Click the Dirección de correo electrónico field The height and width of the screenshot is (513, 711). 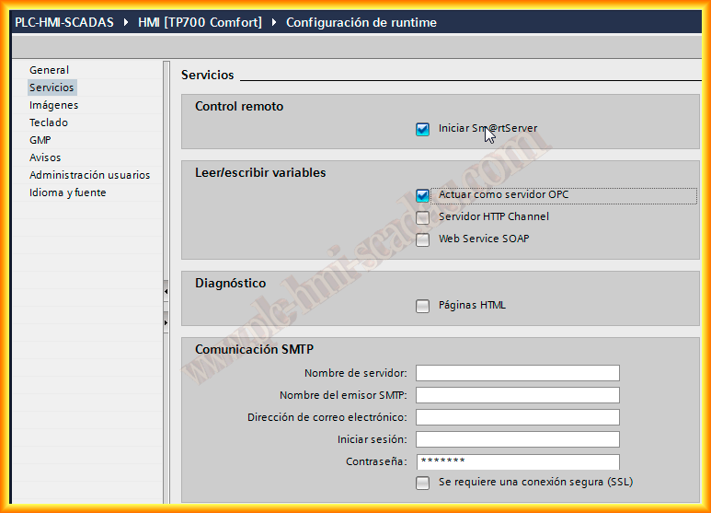click(517, 417)
